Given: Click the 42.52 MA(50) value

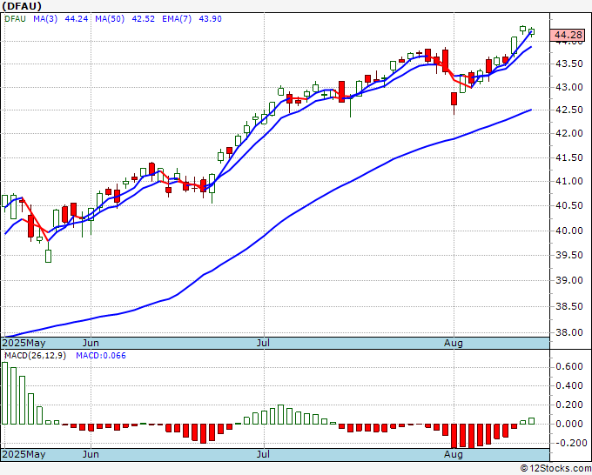Looking at the screenshot, I should tap(143, 18).
